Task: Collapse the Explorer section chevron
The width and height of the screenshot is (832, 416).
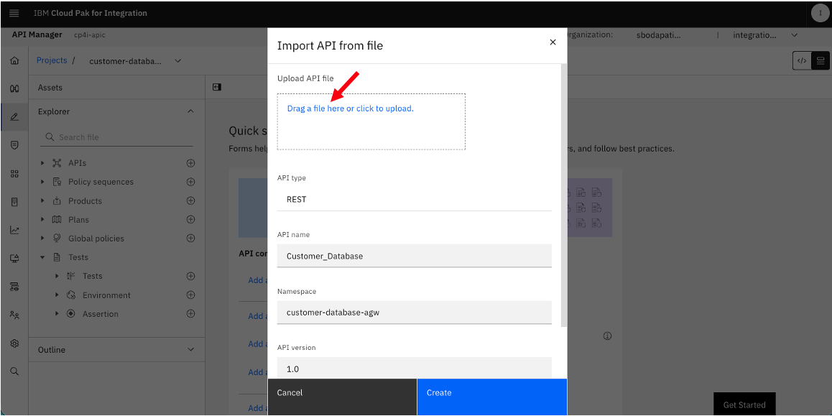Action: (191, 111)
